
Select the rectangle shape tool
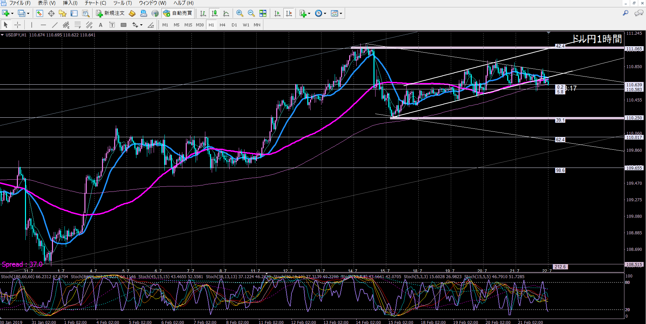[124, 25]
